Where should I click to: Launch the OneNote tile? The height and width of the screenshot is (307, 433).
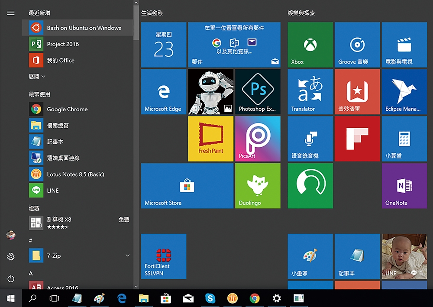point(404,185)
